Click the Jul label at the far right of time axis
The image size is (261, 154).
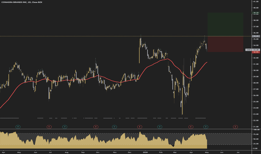(x=238, y=152)
